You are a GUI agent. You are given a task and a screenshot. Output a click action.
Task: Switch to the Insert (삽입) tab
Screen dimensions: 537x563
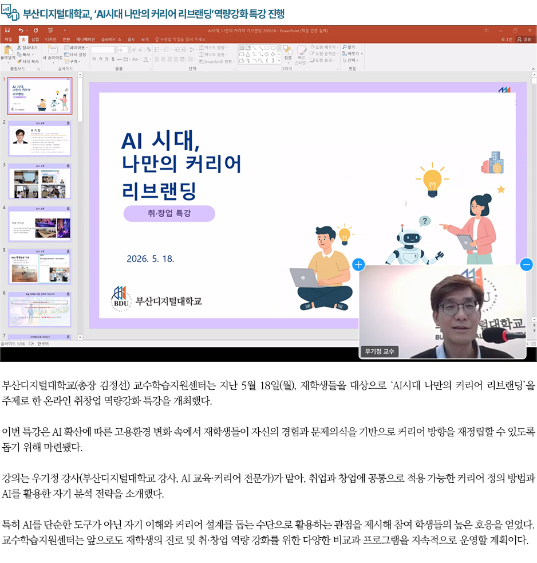[35, 40]
